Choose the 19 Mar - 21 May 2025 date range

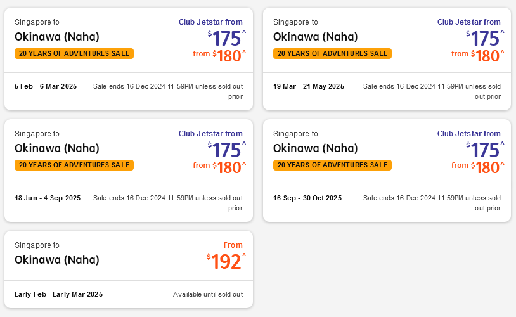coord(309,86)
